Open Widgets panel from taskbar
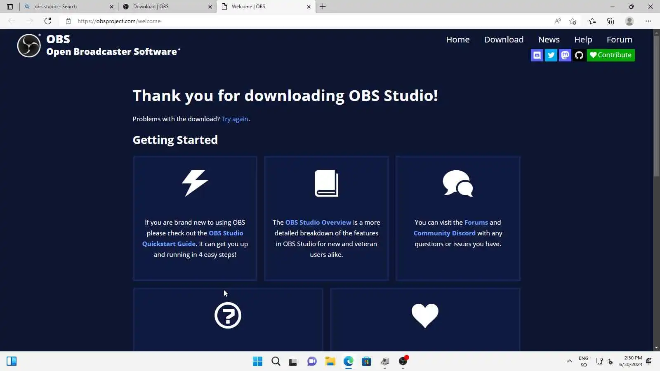Image resolution: width=660 pixels, height=371 pixels. click(x=12, y=362)
